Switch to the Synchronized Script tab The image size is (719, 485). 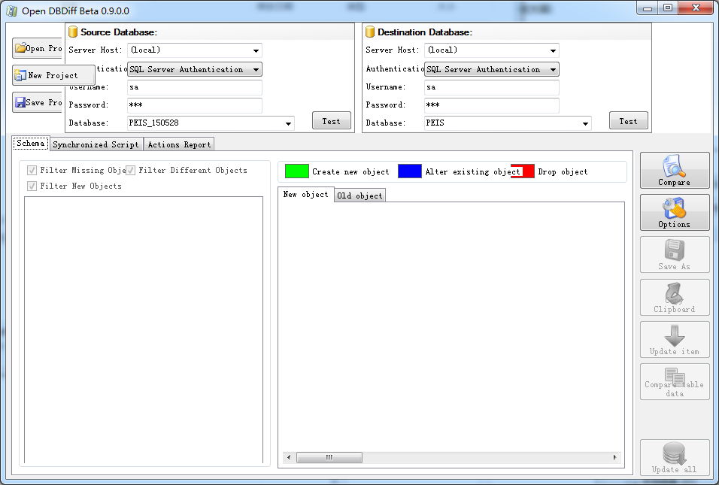pos(96,144)
